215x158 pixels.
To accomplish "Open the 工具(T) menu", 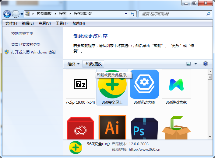I will [61, 23].
